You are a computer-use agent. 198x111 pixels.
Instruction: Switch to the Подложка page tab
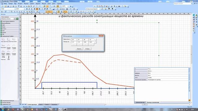[x=54, y=105]
